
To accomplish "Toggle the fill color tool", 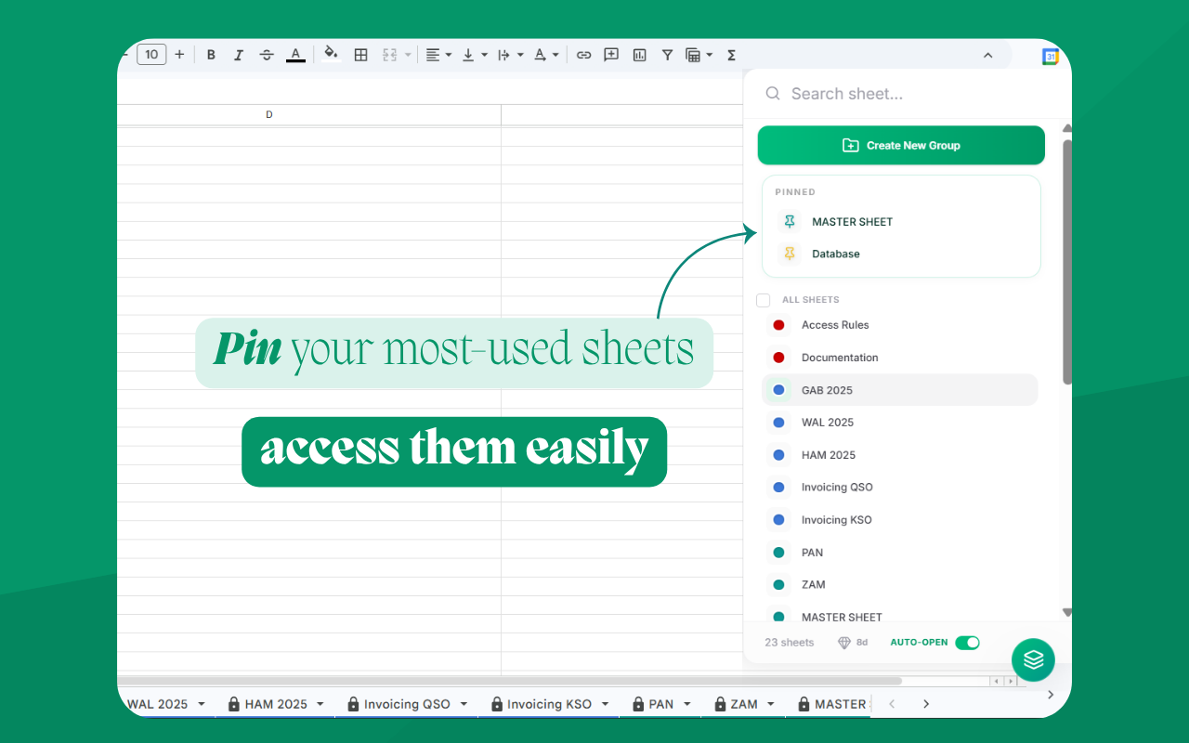I will click(332, 54).
